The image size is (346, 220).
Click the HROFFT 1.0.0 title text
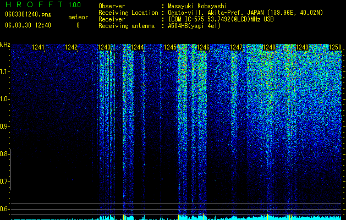43,4
